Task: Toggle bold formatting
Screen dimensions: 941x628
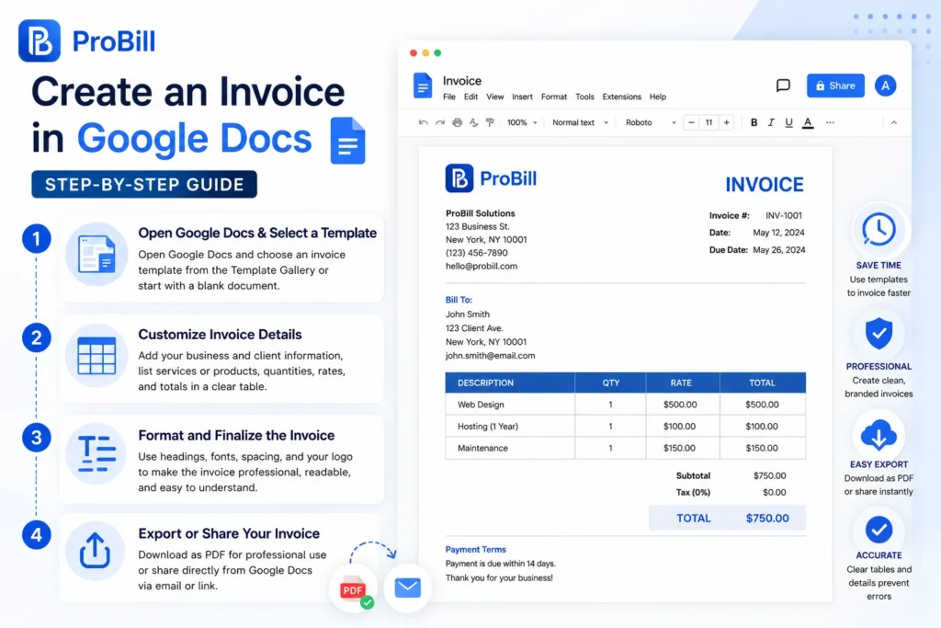Action: click(x=754, y=122)
